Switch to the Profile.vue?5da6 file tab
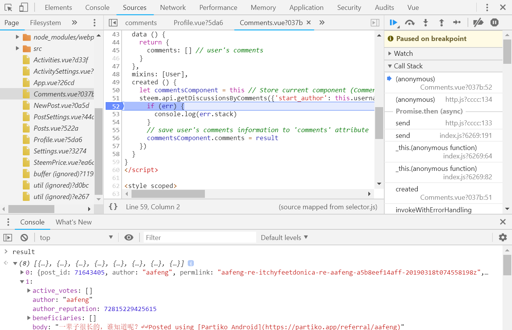 [198, 23]
